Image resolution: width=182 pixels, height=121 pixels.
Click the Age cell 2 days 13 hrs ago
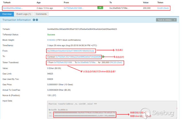(x=45, y=8)
